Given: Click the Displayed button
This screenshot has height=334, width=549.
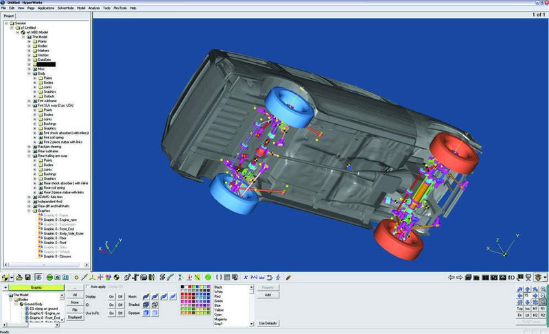Looking at the screenshot, I should click(x=75, y=318).
